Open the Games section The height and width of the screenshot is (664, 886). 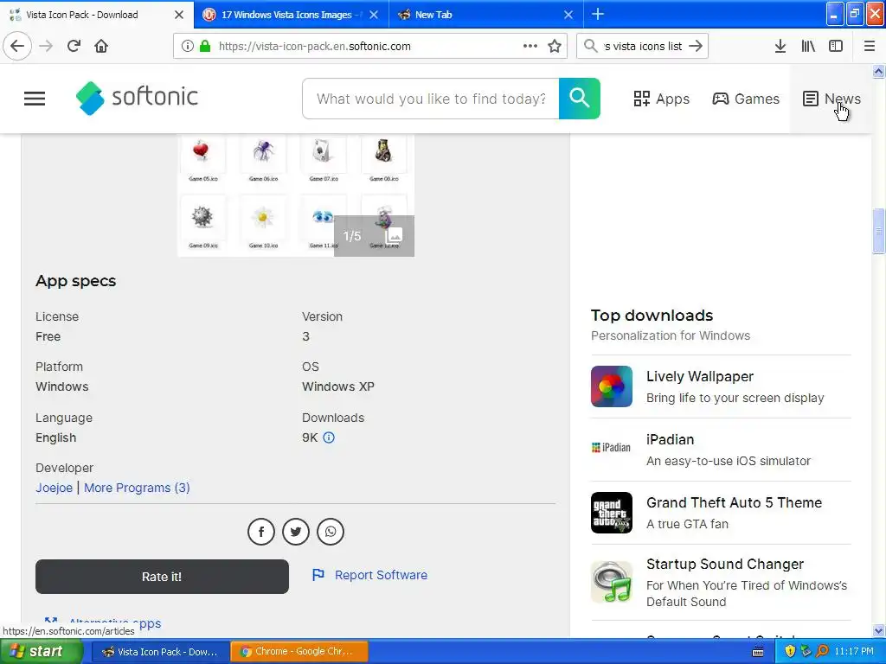pos(746,99)
